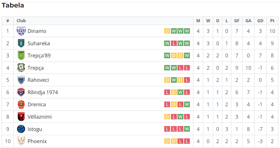Click the Rilindja 1974 crest icon
Screen dimensions: 280x148
coord(21,92)
